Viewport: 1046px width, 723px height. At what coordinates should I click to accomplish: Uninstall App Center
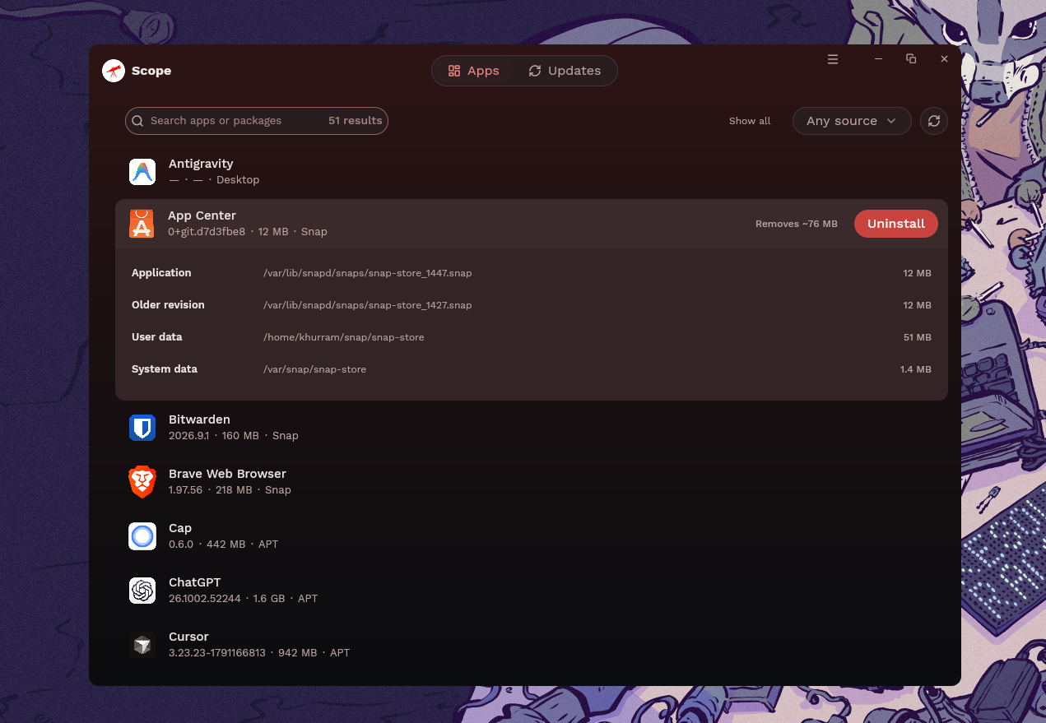pyautogui.click(x=896, y=224)
